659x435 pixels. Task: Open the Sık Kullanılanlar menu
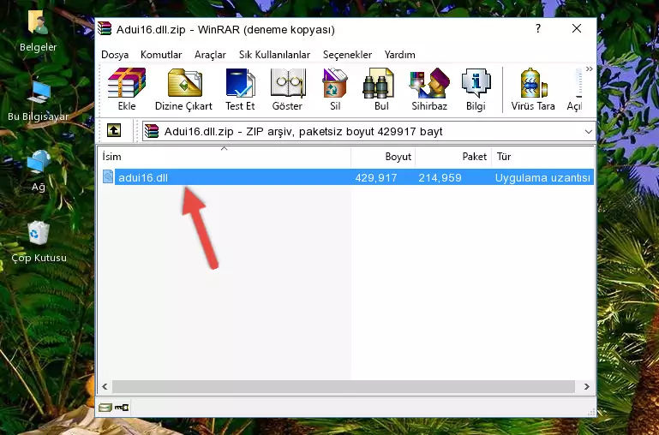tap(274, 55)
